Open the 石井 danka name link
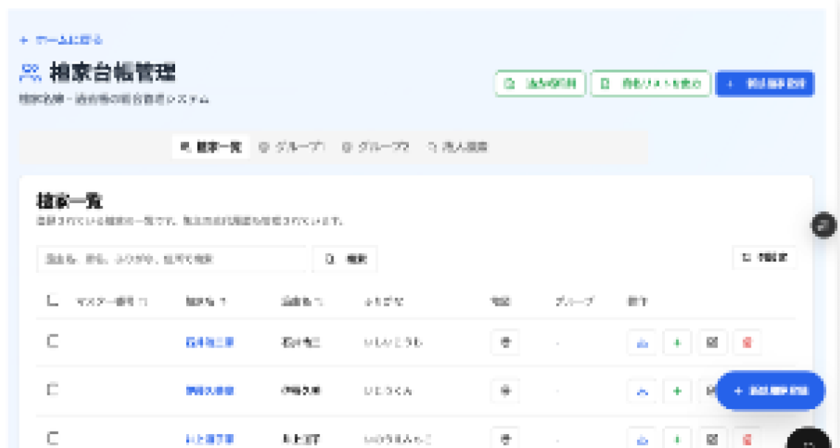The width and height of the screenshot is (840, 448). tap(209, 343)
